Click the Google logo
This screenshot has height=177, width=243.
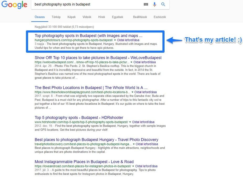[x=14, y=4]
